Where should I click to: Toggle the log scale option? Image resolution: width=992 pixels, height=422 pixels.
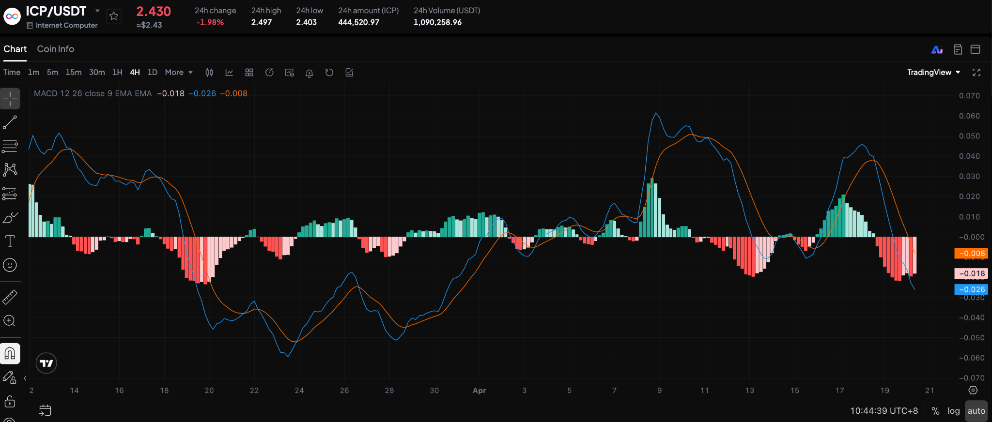953,411
